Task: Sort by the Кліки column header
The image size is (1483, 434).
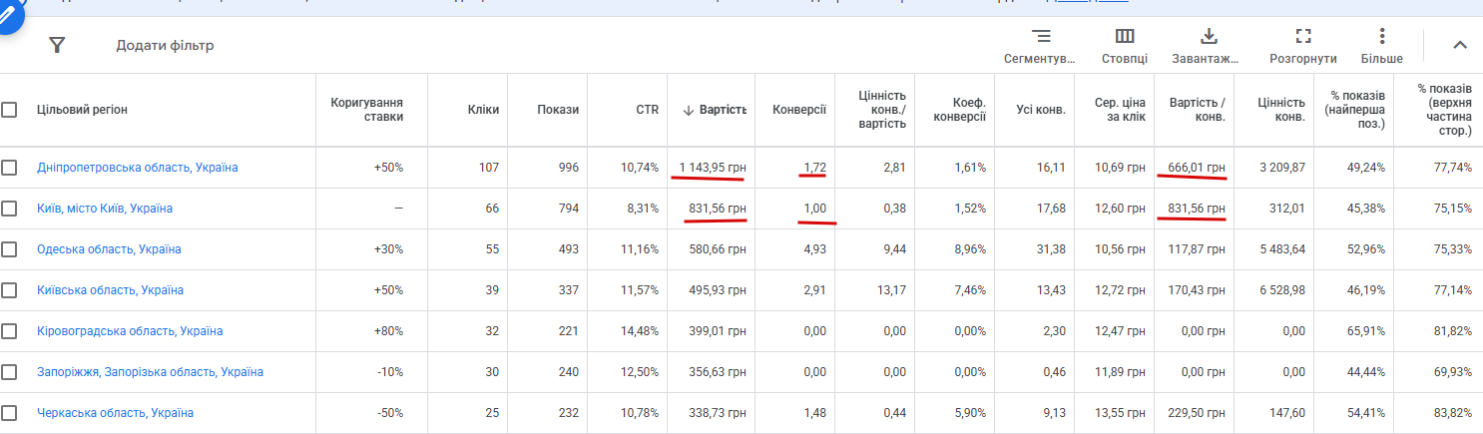Action: (x=483, y=110)
